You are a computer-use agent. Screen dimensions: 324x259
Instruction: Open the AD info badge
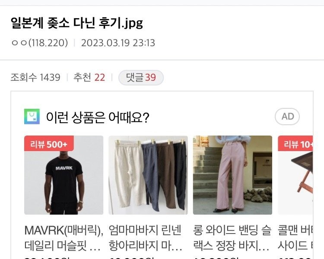pos(287,117)
